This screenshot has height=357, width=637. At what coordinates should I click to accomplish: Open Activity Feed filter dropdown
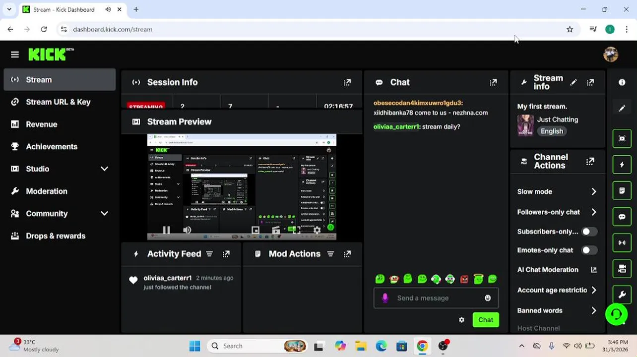tap(209, 254)
